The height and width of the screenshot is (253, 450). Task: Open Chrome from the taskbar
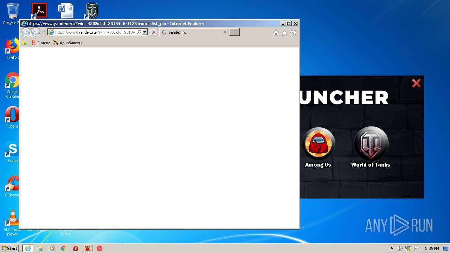pos(64,248)
